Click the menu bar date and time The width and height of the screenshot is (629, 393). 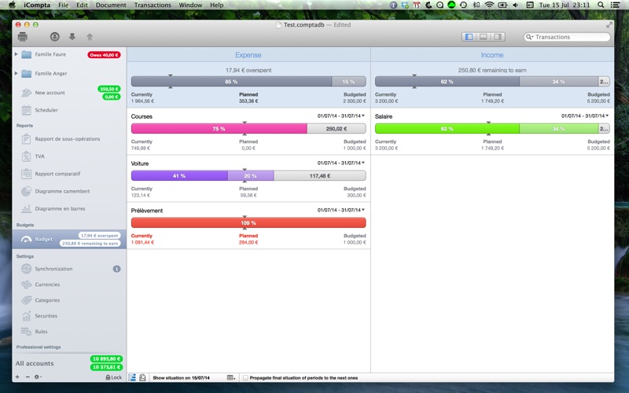point(565,5)
